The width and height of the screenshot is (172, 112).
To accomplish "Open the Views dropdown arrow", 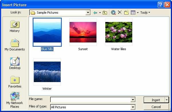I will coord(138,13).
